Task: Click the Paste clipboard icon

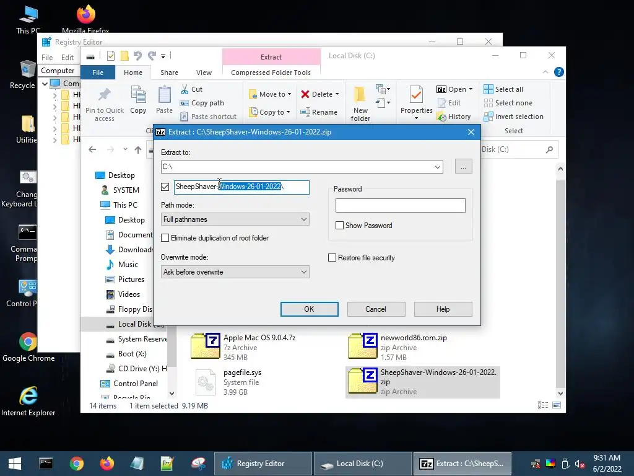Action: tap(164, 95)
